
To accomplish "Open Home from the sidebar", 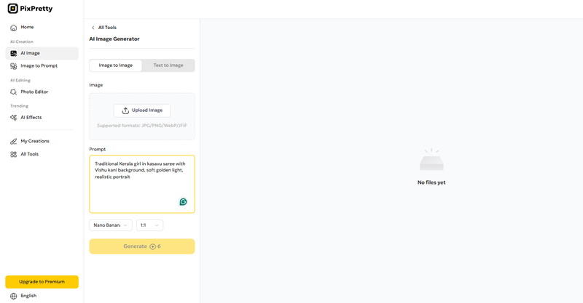I will click(x=27, y=27).
